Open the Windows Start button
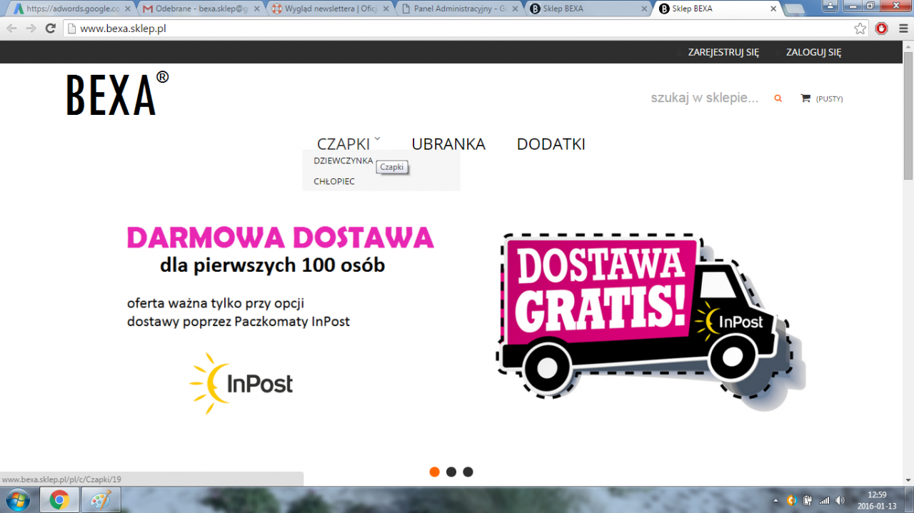Viewport: 914px width, 513px height. tap(17, 499)
